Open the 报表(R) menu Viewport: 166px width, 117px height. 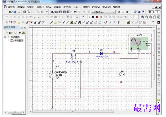pos(86,7)
